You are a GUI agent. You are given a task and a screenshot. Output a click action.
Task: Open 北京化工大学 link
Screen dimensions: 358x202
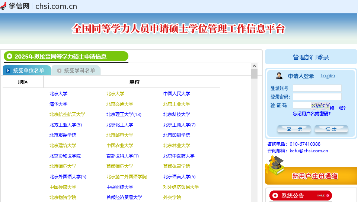pyautogui.click(x=119, y=125)
